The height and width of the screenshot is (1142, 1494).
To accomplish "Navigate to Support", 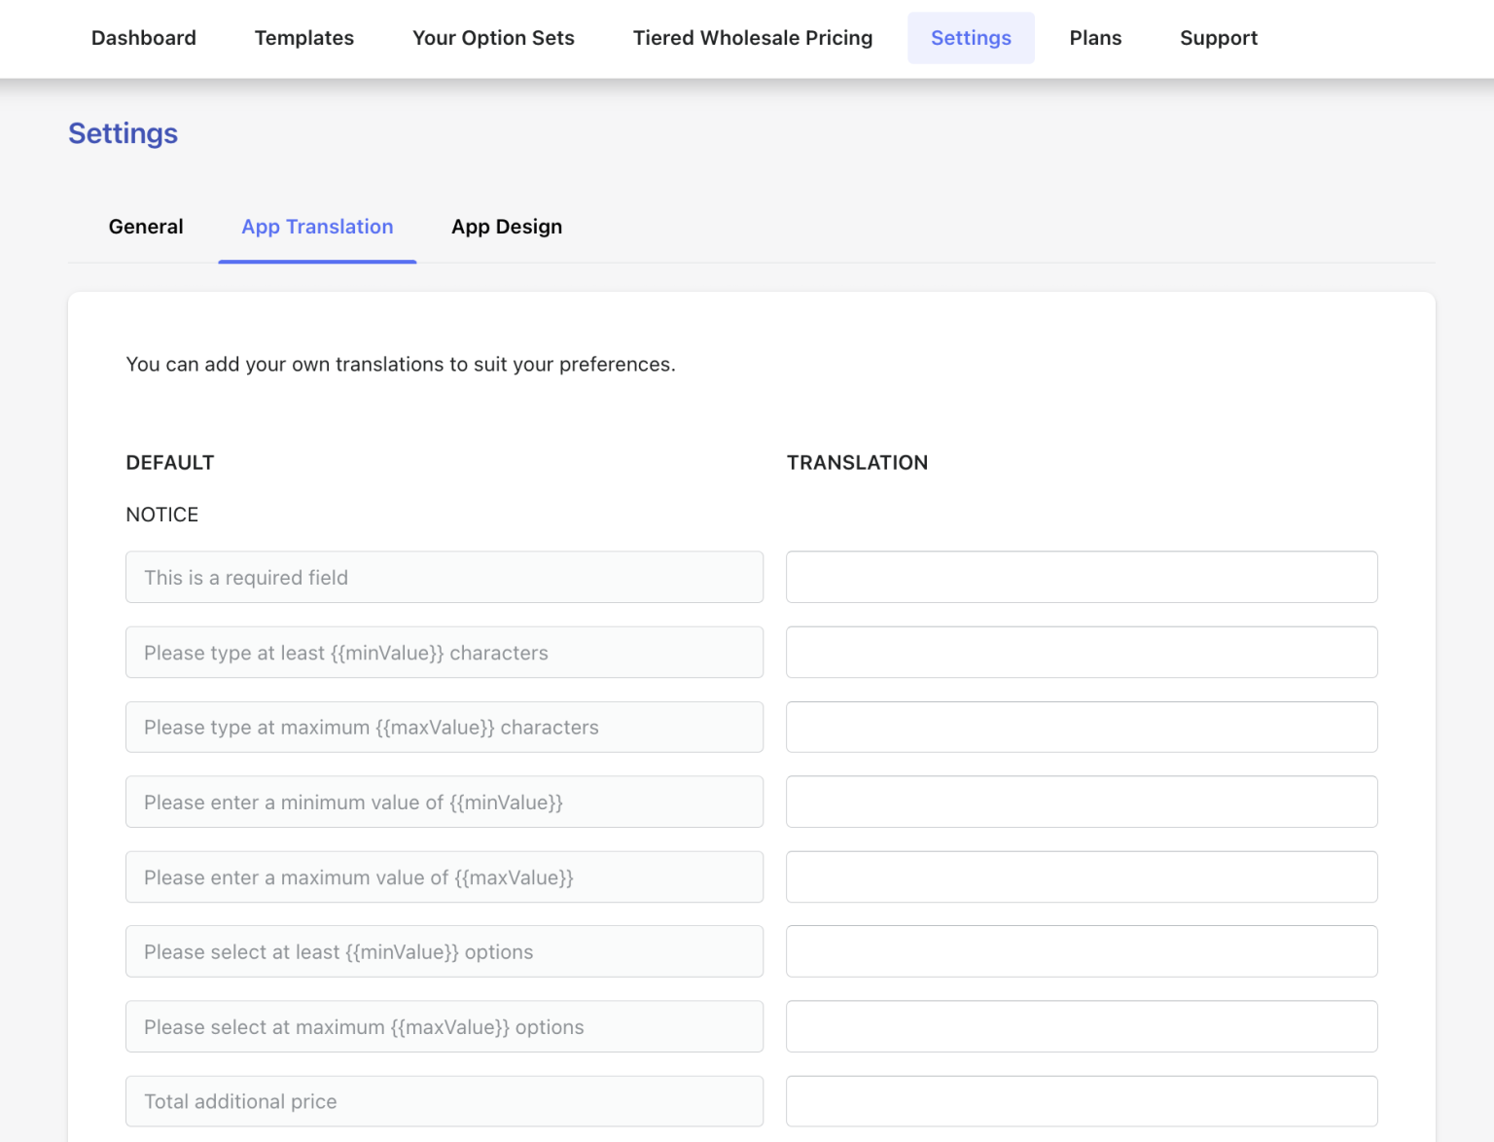I will pos(1219,38).
